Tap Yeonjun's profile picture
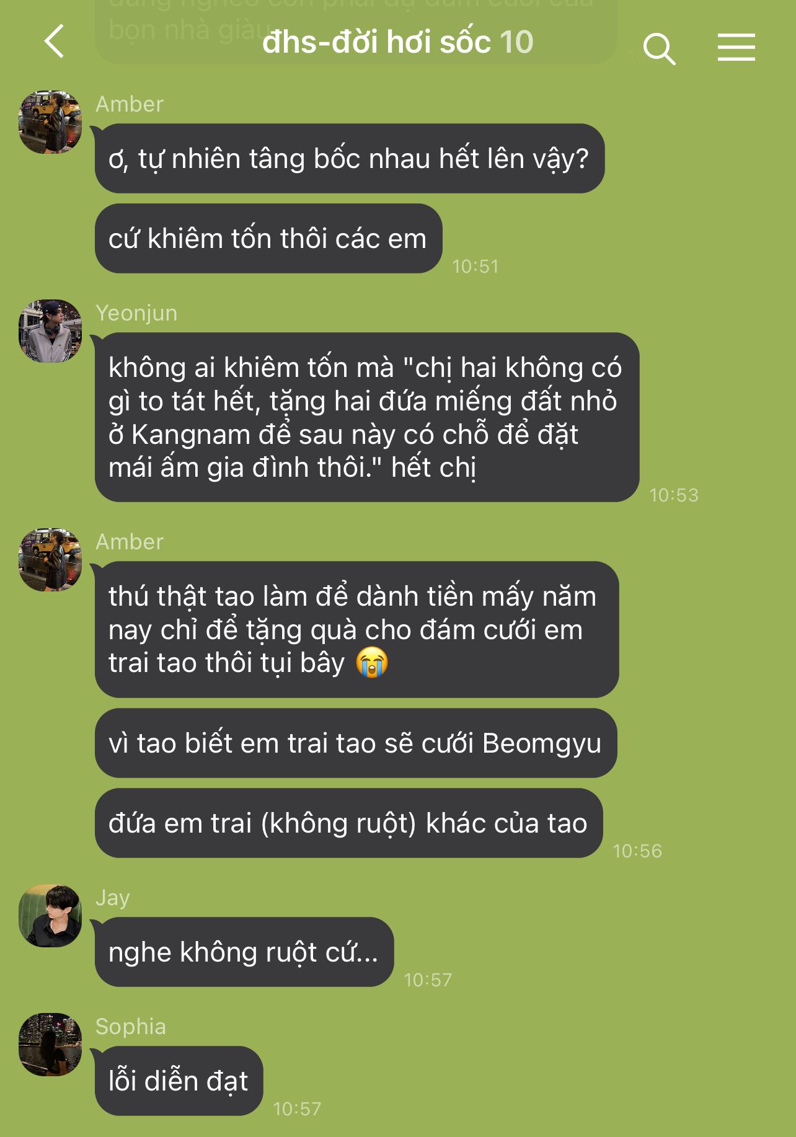 50,331
